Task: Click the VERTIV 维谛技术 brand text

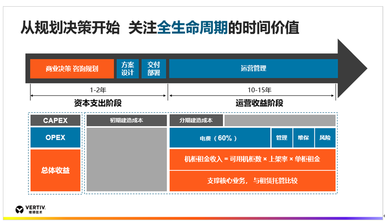Action: (x=35, y=210)
